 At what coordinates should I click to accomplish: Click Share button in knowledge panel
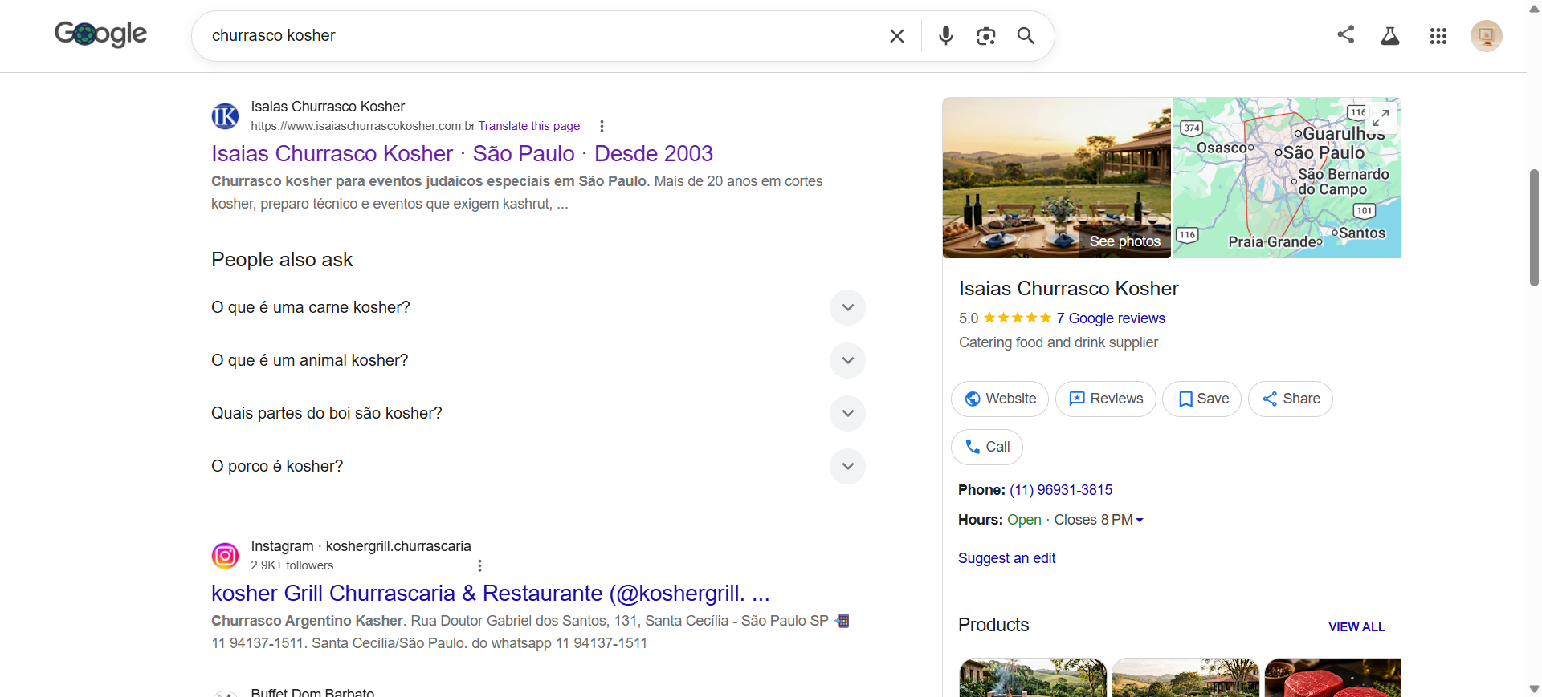point(1291,399)
